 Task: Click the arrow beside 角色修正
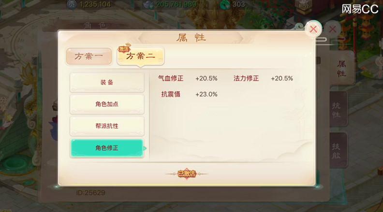coord(145,148)
